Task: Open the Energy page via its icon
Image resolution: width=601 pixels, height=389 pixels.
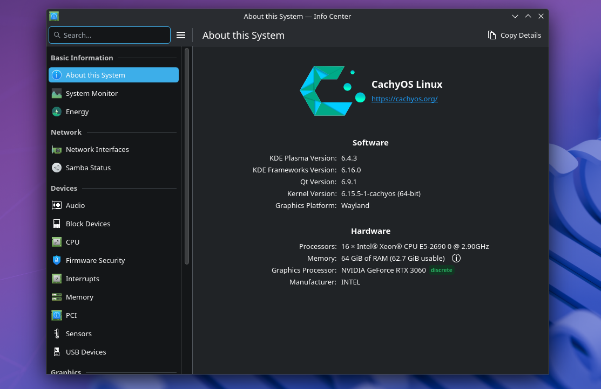Action: 57,112
